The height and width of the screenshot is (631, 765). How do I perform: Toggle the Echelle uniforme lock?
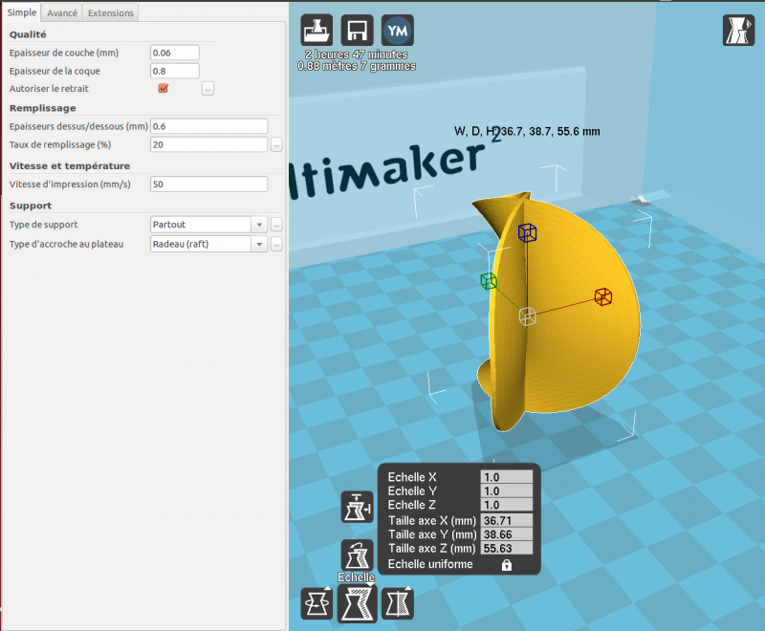(x=507, y=565)
